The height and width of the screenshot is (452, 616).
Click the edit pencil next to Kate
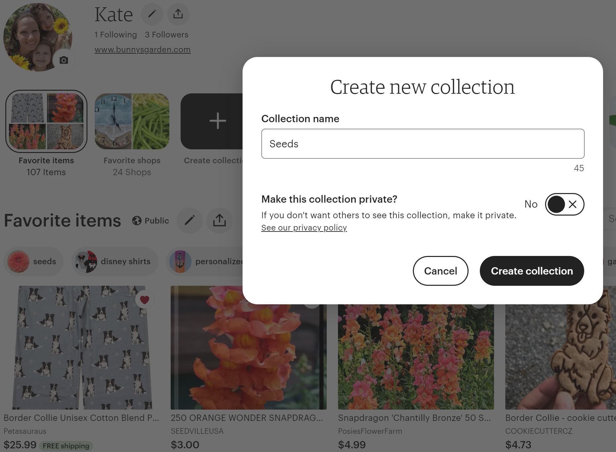[x=152, y=14]
